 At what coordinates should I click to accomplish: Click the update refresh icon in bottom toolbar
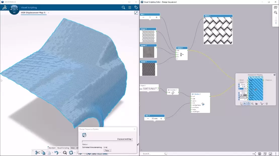point(71,152)
